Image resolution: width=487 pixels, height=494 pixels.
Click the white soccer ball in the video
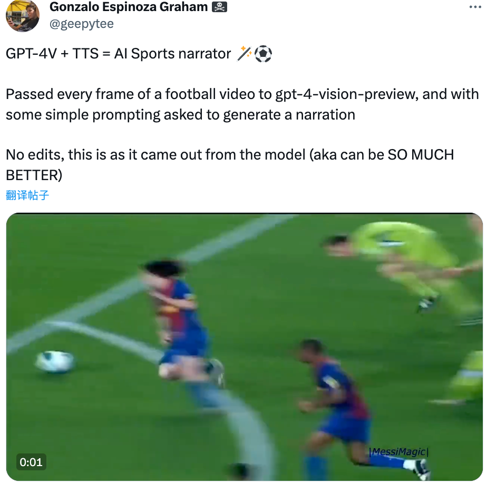coord(55,361)
